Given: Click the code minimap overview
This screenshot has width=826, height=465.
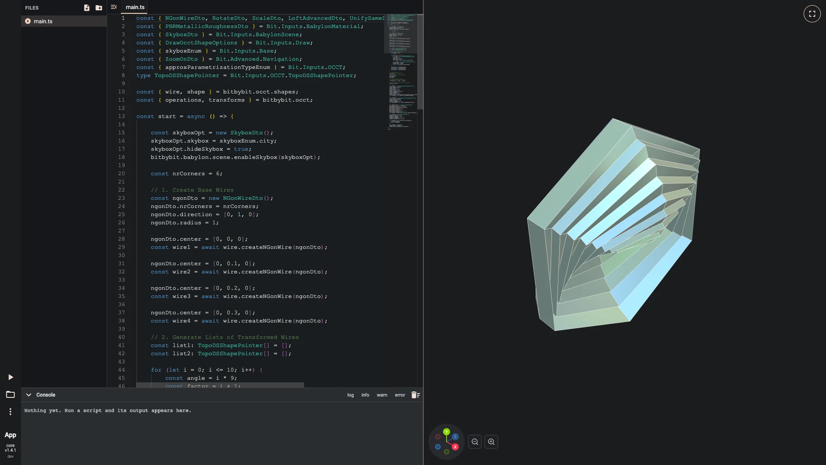Looking at the screenshot, I should (x=400, y=71).
